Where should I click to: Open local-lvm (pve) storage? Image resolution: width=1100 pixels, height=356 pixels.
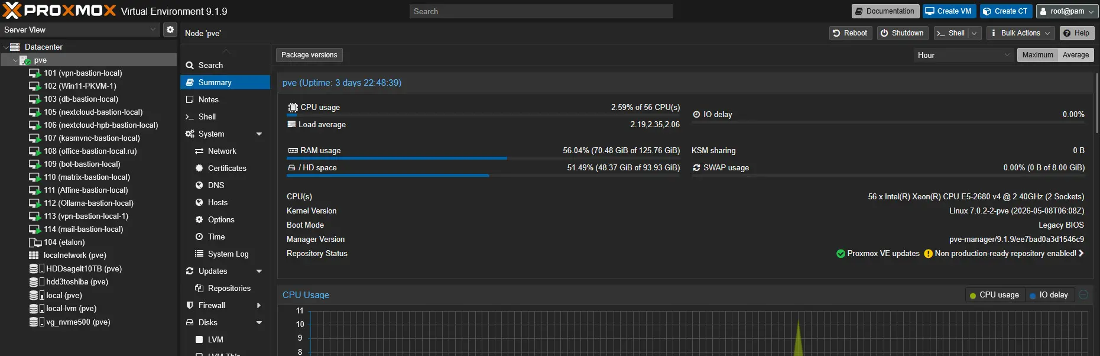click(x=71, y=308)
